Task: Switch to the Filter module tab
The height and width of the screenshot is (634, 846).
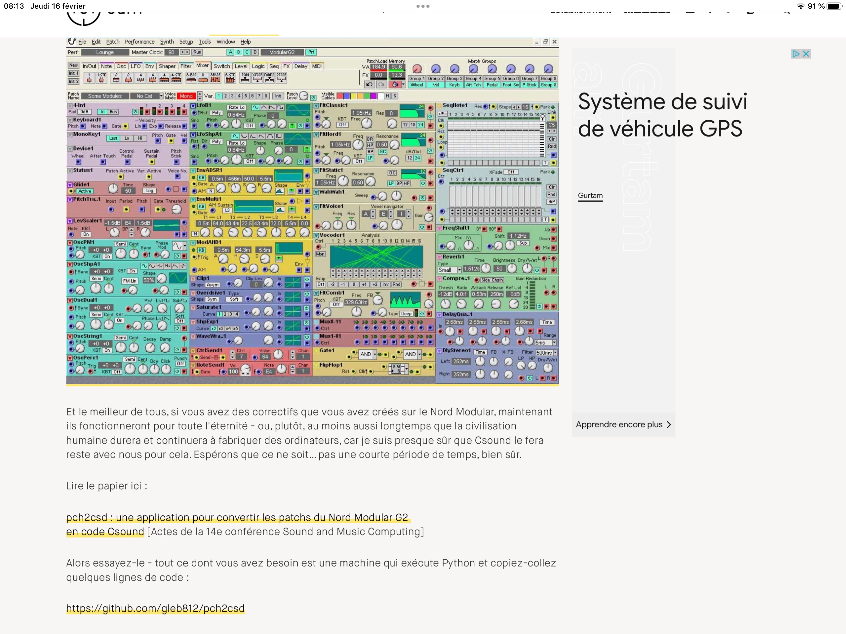Action: point(185,67)
